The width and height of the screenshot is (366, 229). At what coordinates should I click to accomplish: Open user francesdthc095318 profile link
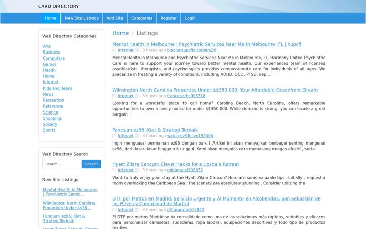186,96
